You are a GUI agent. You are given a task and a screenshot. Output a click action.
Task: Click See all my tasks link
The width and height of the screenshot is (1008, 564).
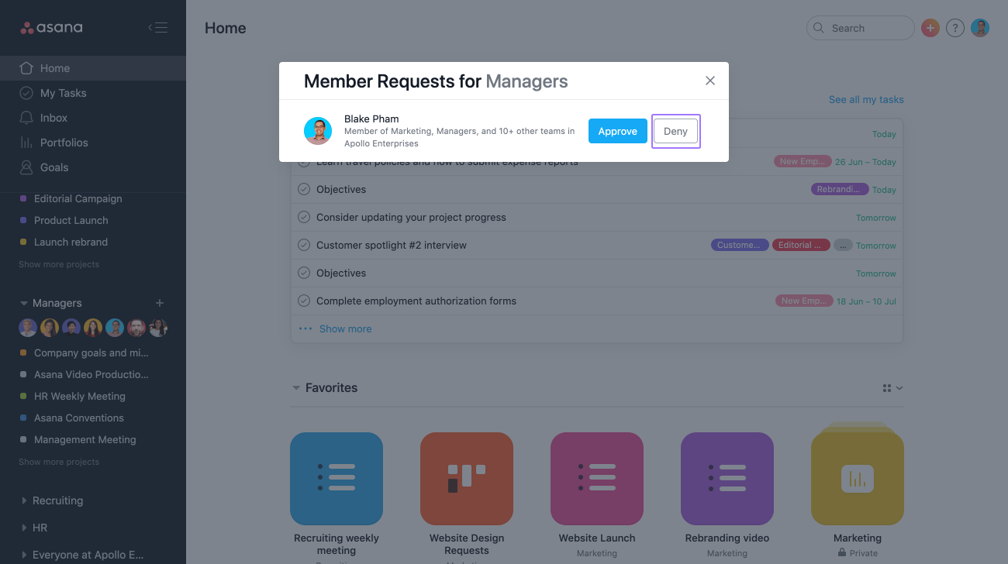coord(866,99)
